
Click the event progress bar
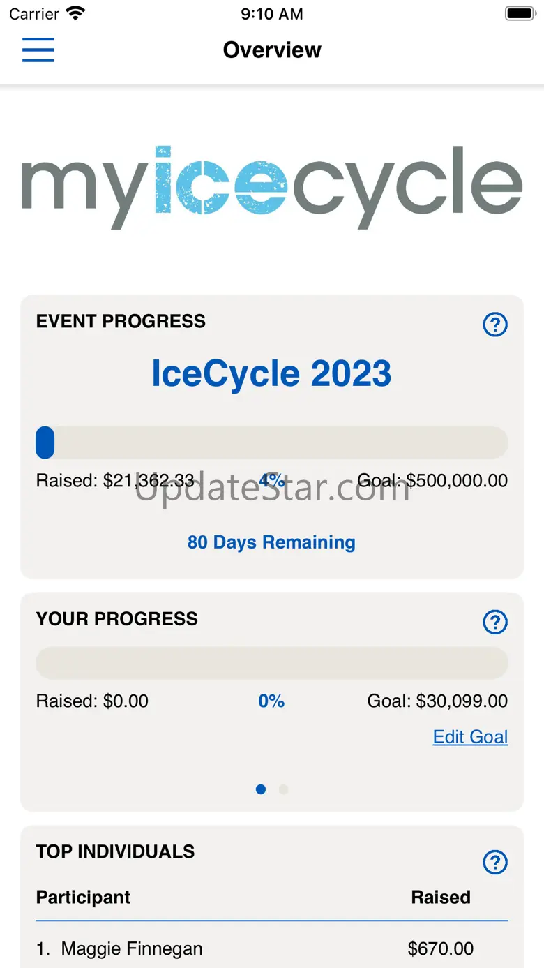(272, 442)
